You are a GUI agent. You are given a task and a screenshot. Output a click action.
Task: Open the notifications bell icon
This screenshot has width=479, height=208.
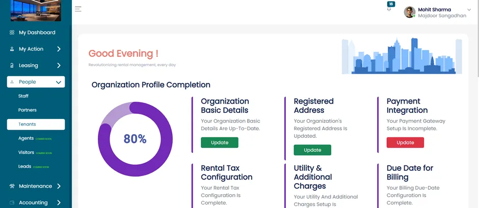[x=389, y=9]
